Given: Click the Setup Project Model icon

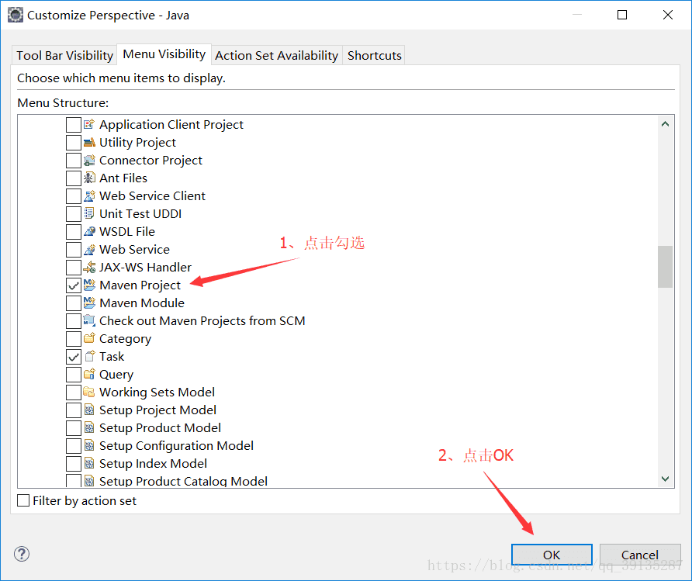Looking at the screenshot, I should tap(89, 410).
